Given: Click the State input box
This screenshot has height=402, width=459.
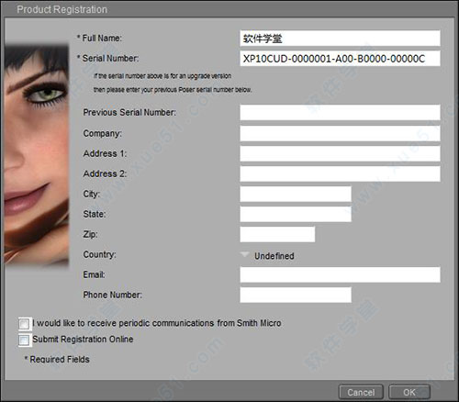Looking at the screenshot, I should coord(296,214).
